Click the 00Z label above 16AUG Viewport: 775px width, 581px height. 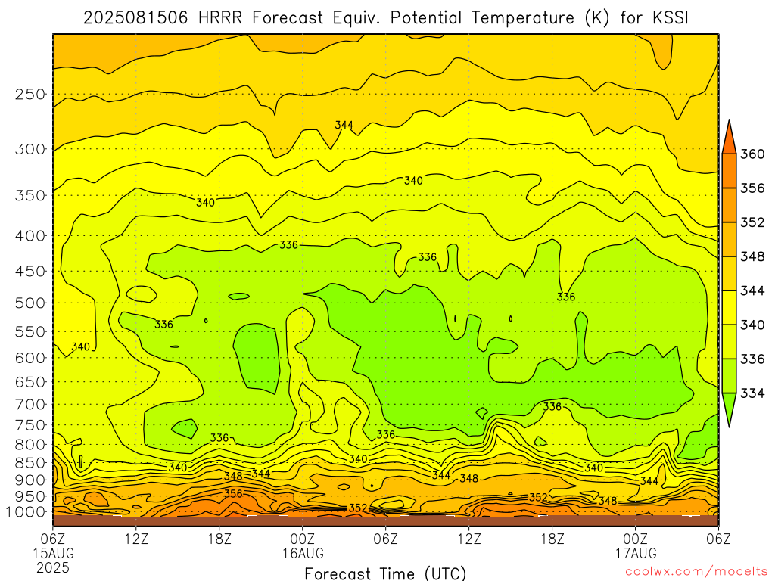303,539
